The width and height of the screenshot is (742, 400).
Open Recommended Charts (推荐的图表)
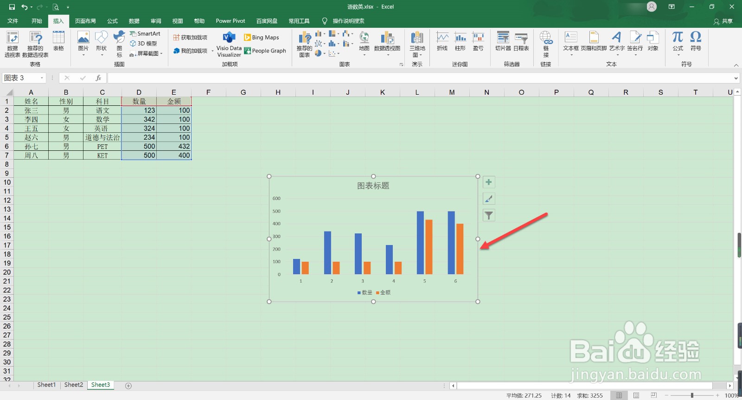click(305, 44)
